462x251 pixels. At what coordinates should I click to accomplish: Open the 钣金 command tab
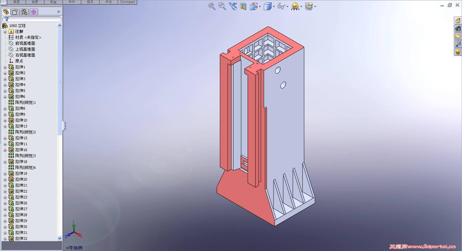point(53,2)
